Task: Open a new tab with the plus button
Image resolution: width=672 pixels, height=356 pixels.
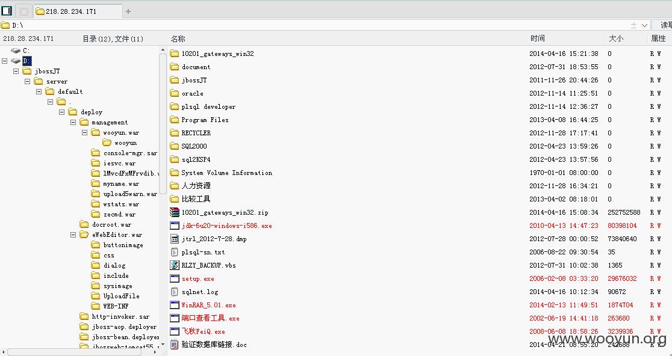Action: 128,11
